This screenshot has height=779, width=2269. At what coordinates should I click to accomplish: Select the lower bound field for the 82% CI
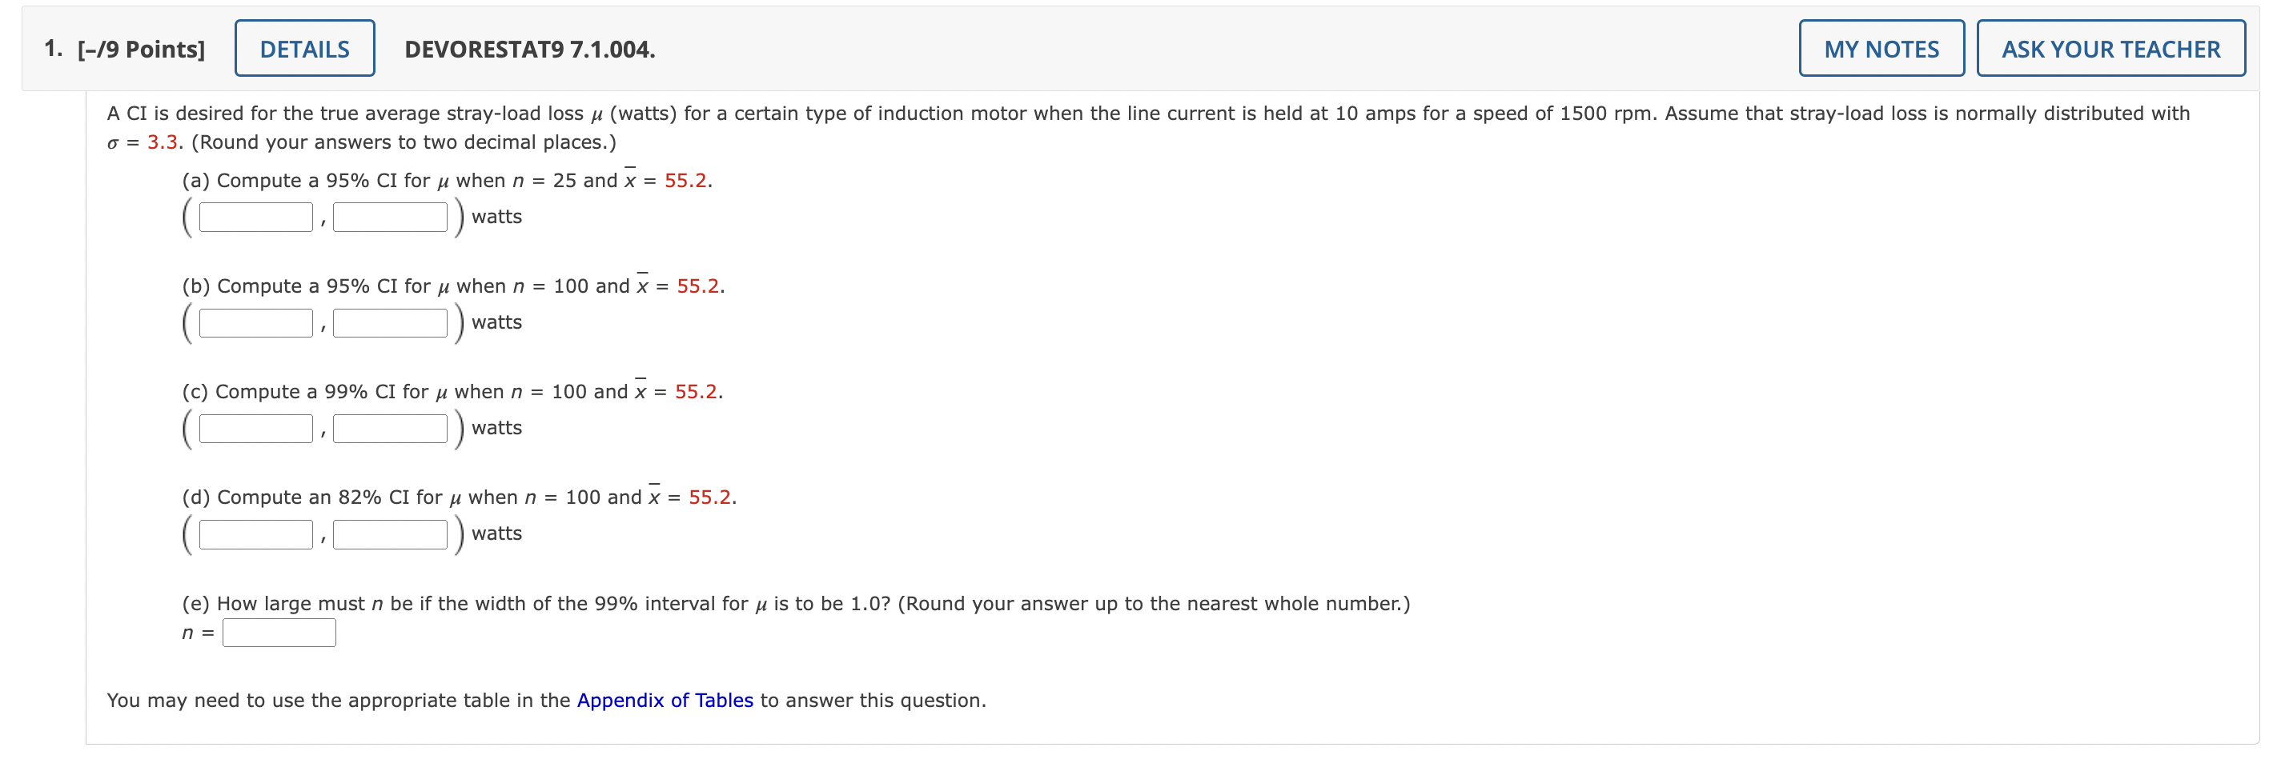tap(255, 533)
